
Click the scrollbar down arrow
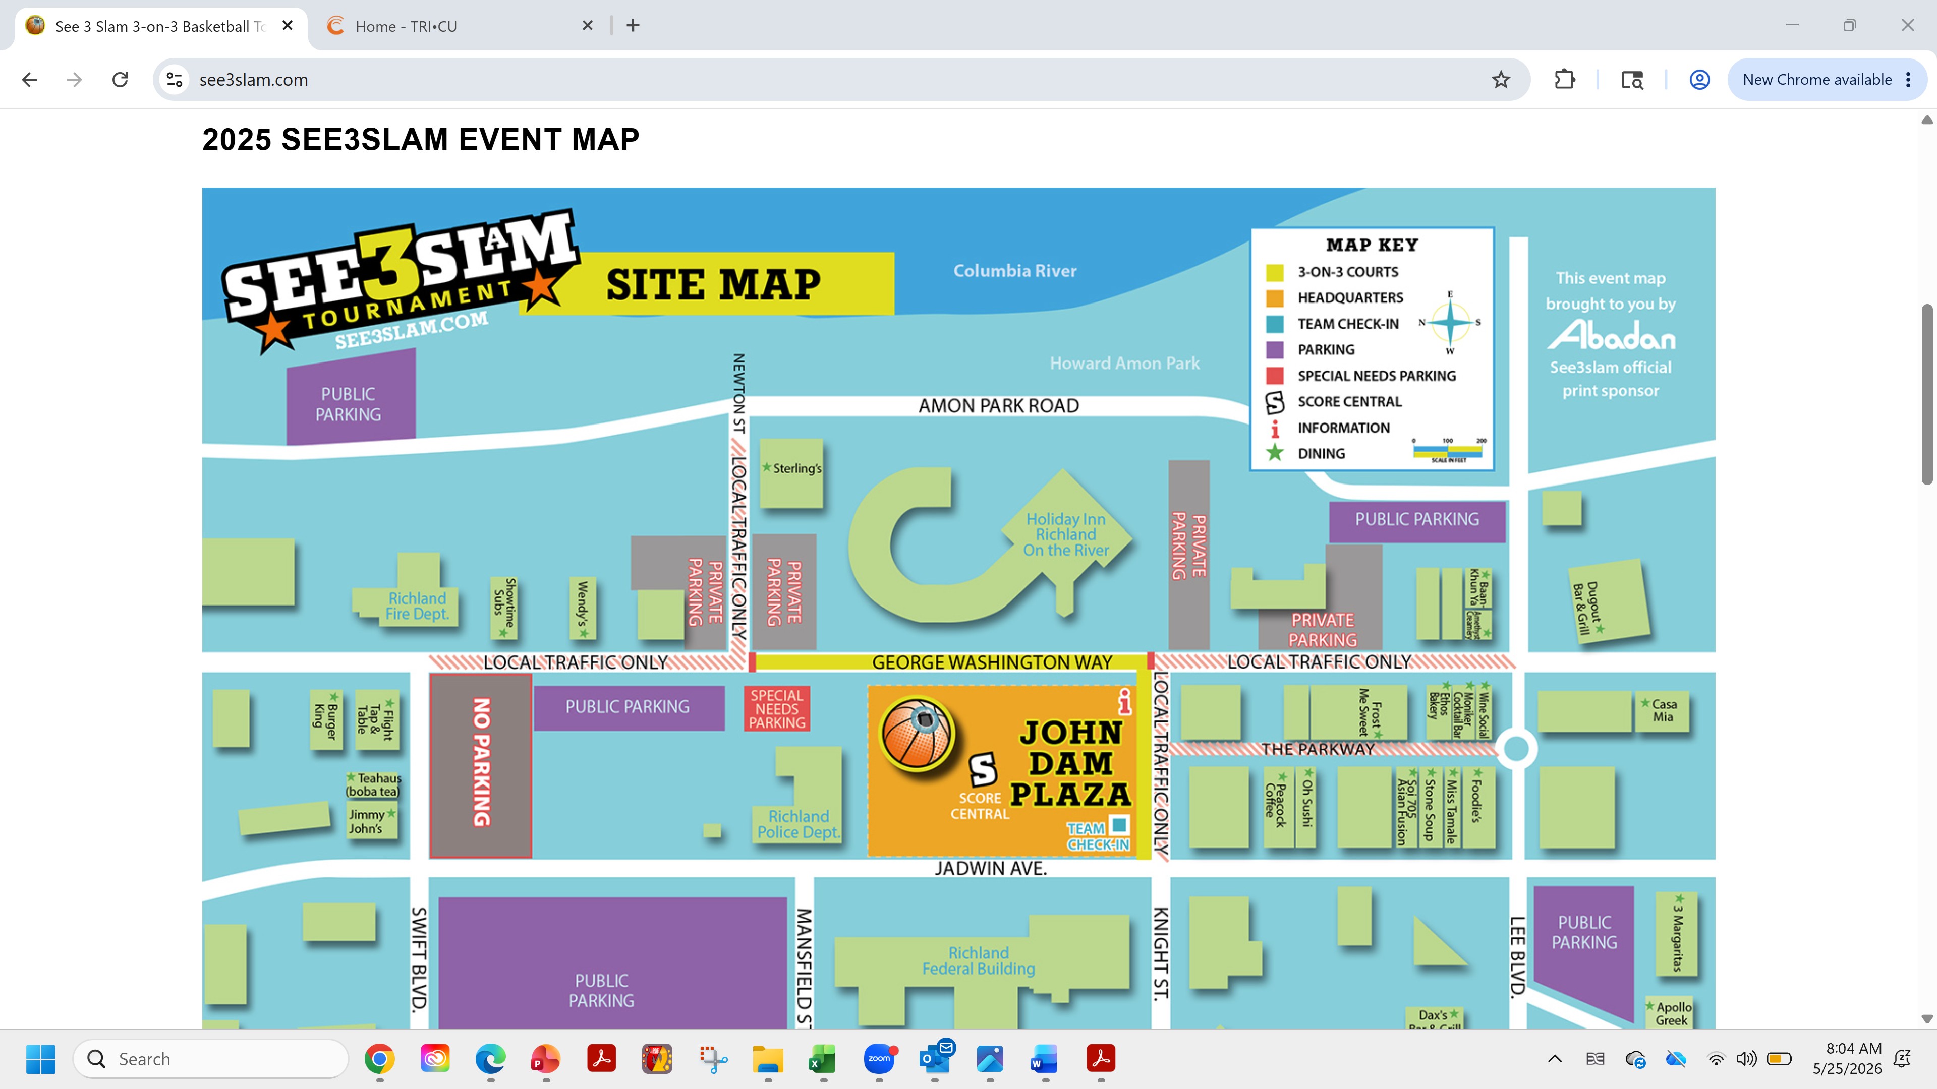(x=1926, y=1019)
